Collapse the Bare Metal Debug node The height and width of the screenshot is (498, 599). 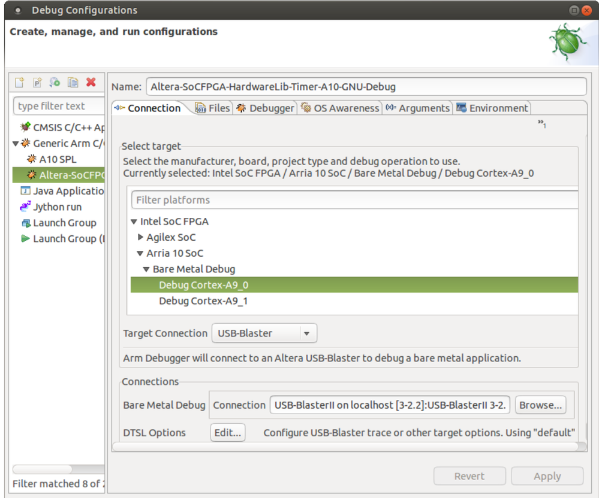146,269
